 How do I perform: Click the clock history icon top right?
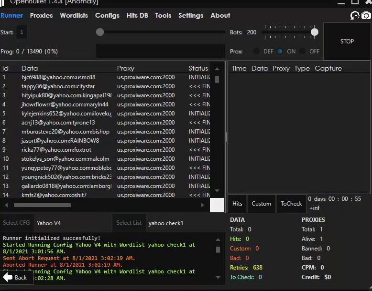point(355,16)
